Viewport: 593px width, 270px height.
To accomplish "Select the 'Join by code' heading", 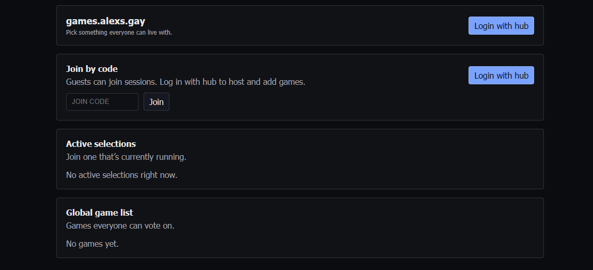I will (x=92, y=69).
